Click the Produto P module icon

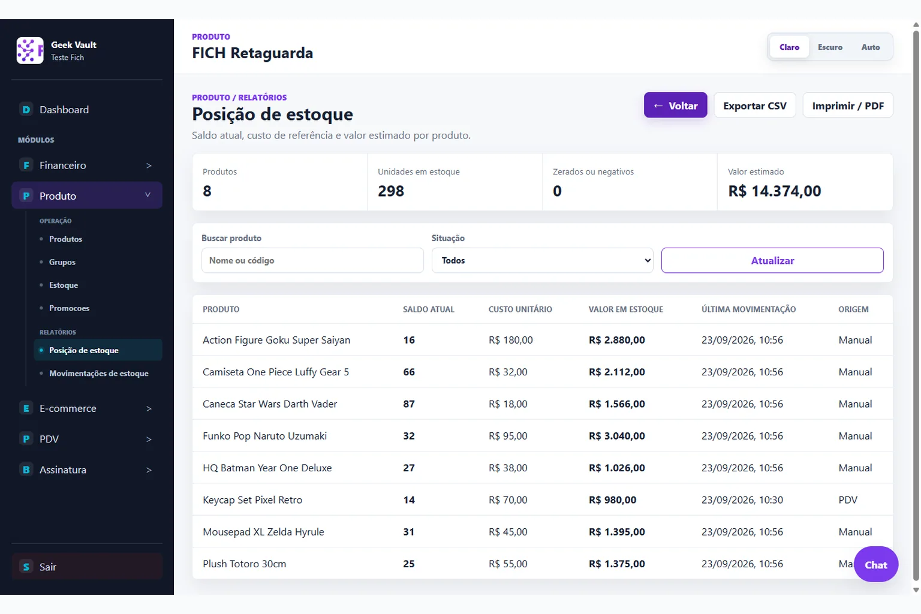coord(26,195)
